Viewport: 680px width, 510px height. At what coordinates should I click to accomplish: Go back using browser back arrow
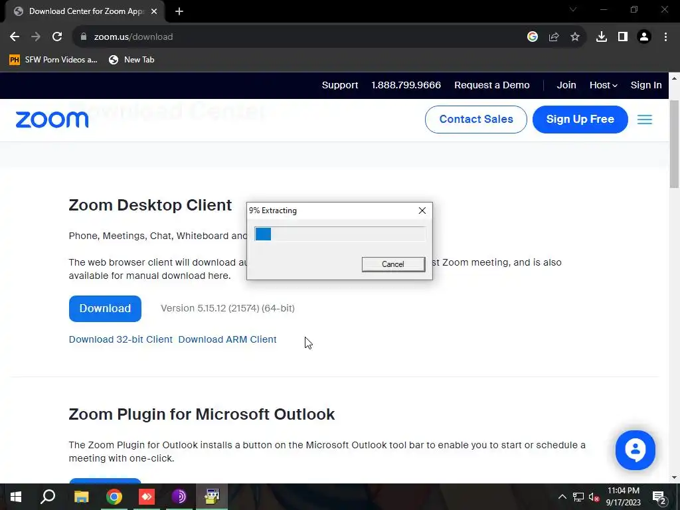(x=15, y=37)
